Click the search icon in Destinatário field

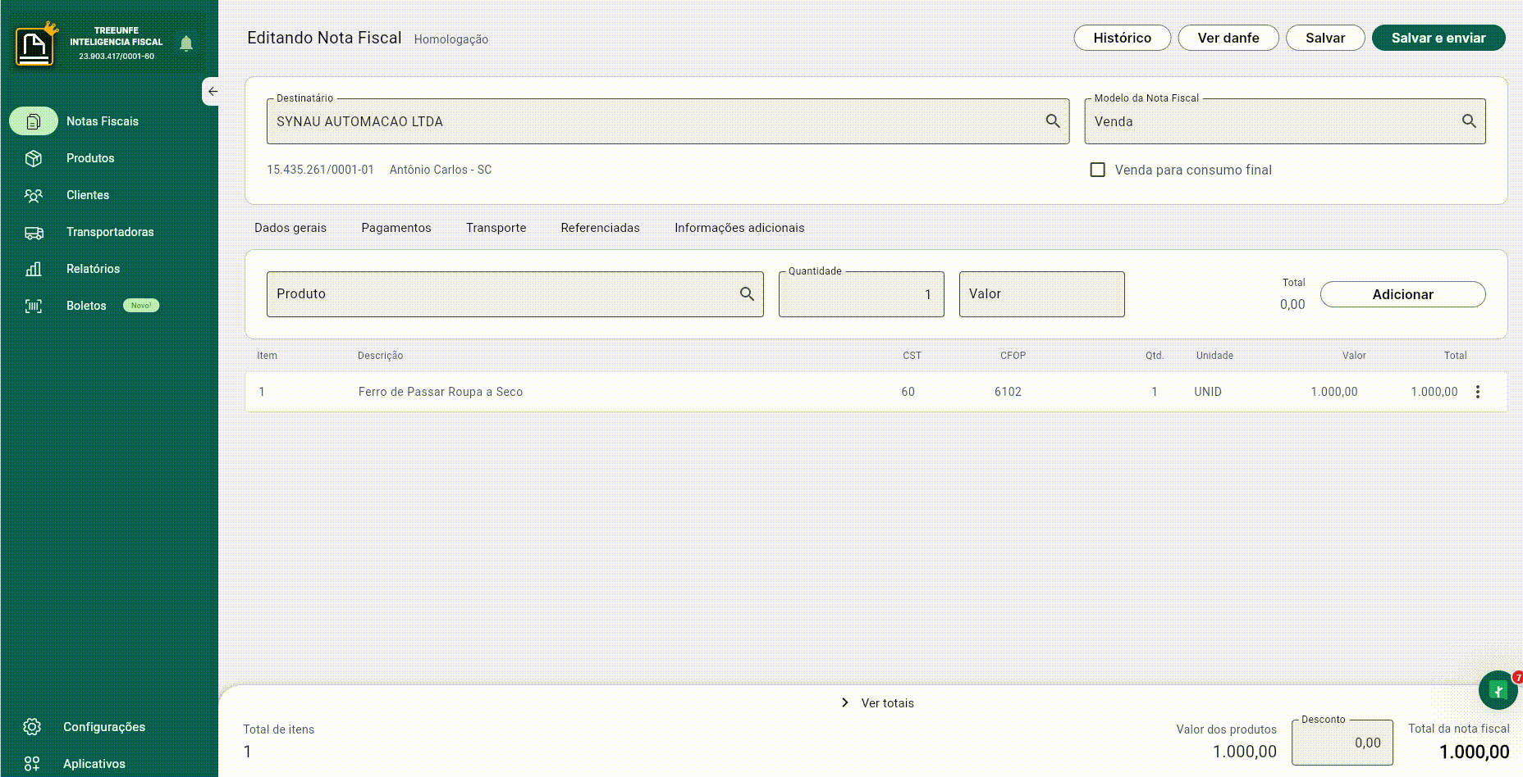pyautogui.click(x=1053, y=121)
